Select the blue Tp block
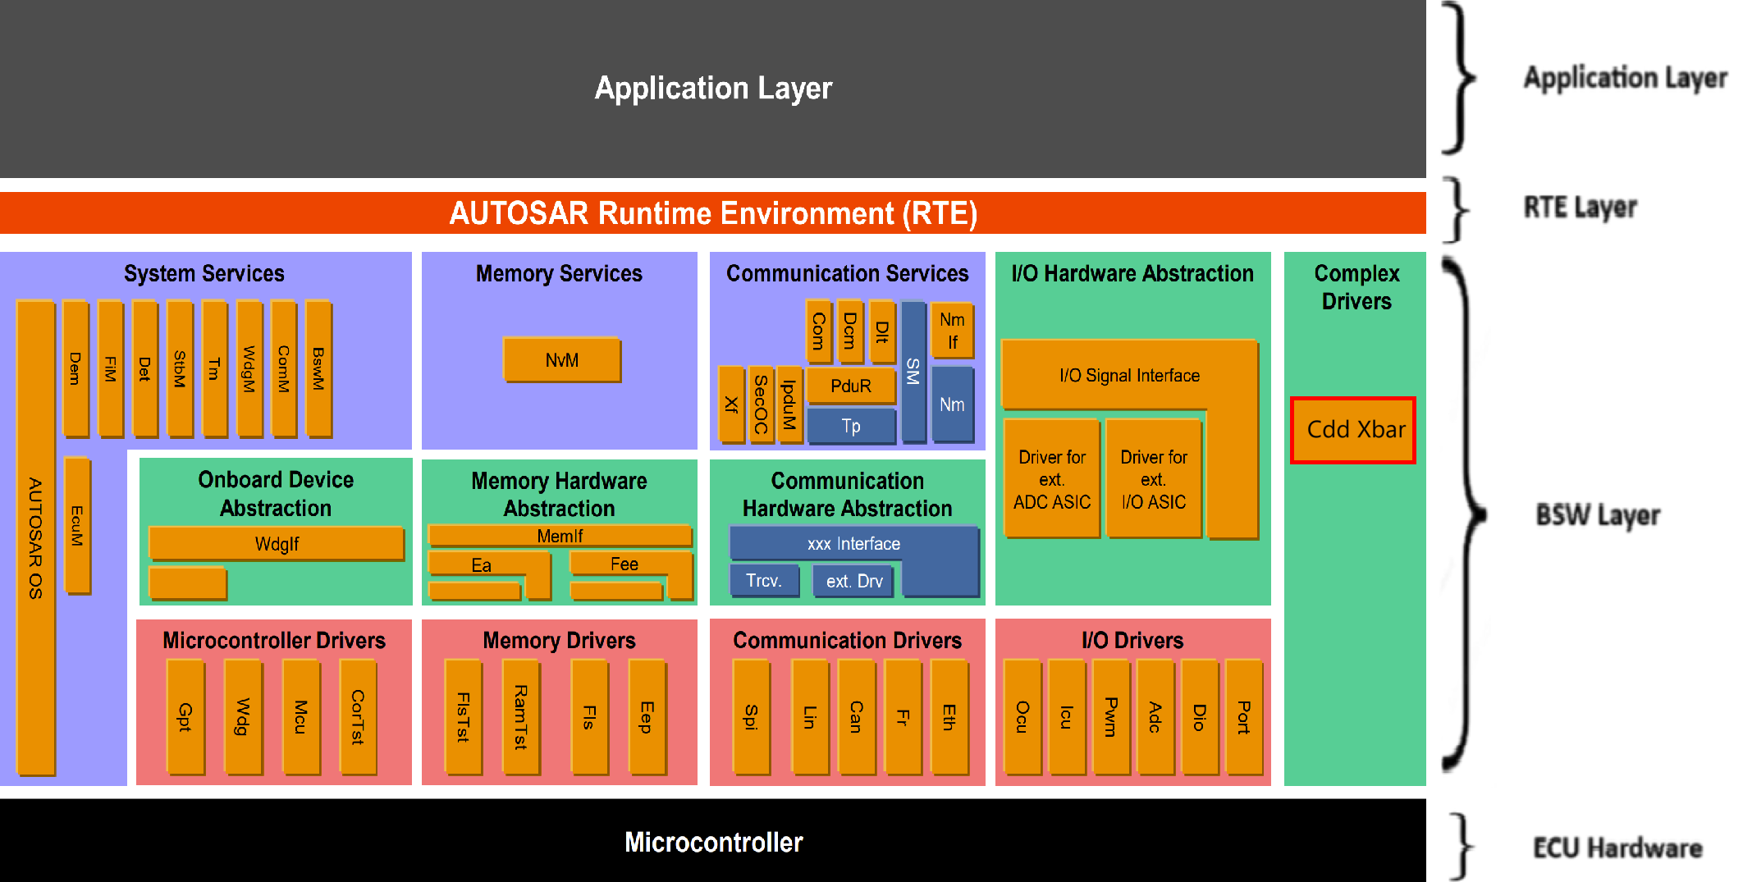The width and height of the screenshot is (1743, 882). 850,426
